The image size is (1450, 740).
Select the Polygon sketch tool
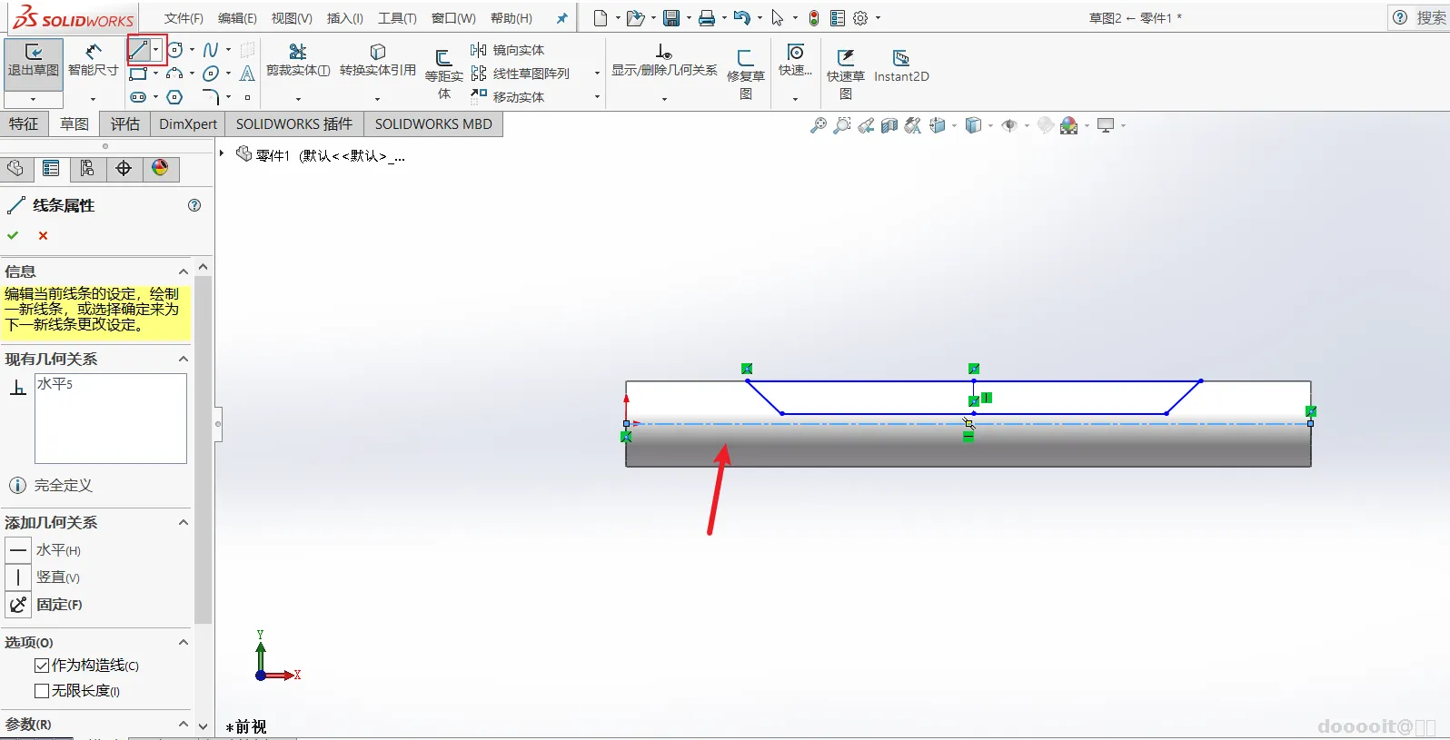tap(175, 97)
